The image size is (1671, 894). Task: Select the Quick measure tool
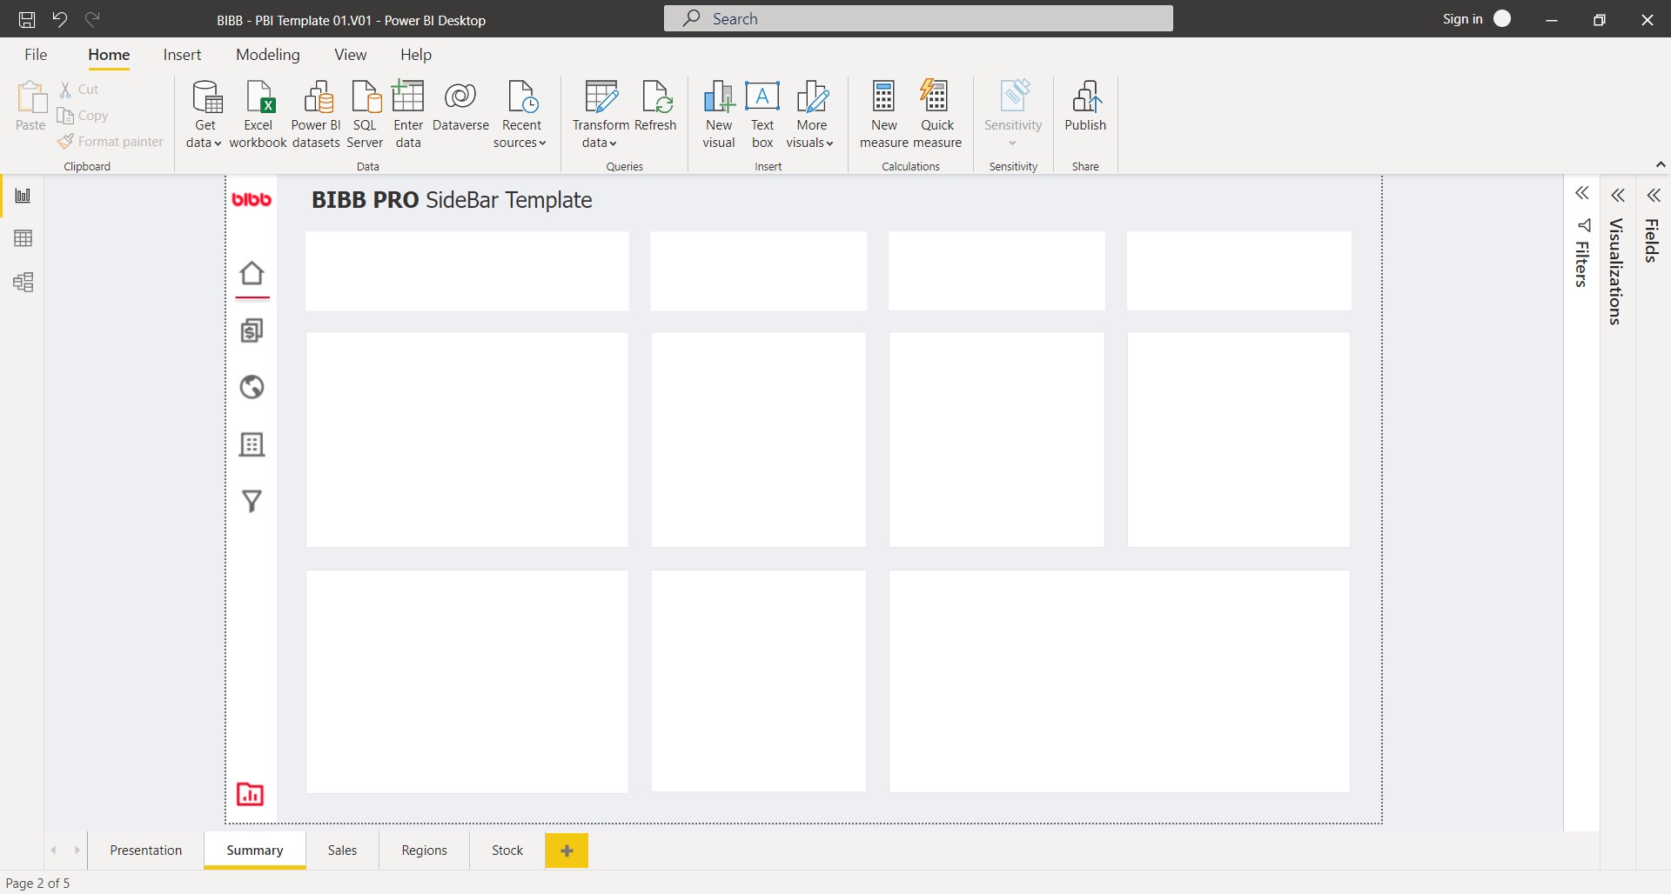point(938,113)
